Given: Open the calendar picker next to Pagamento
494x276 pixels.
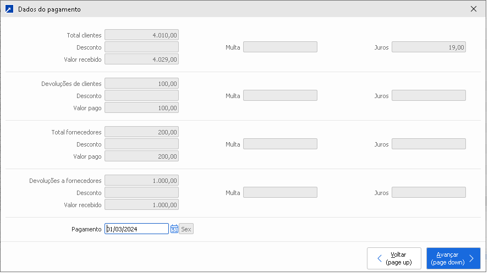Looking at the screenshot, I should pyautogui.click(x=174, y=229).
